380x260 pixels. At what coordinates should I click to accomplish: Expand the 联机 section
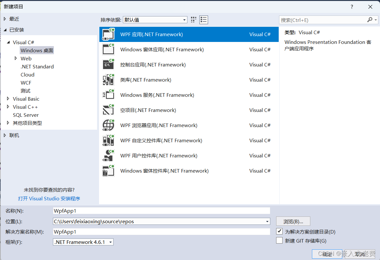pyautogui.click(x=5, y=135)
